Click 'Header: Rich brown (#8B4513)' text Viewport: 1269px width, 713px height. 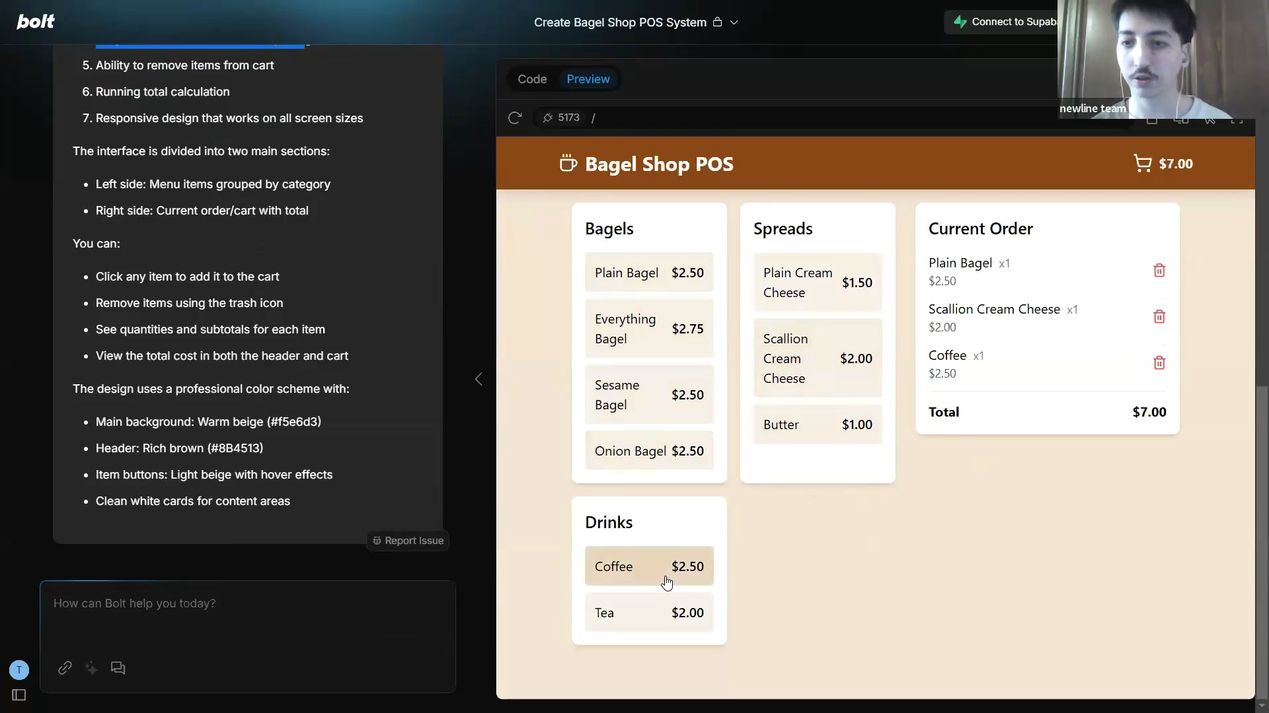coord(179,448)
